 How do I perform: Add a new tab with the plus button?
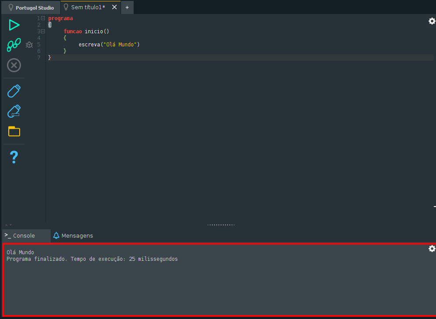(127, 7)
